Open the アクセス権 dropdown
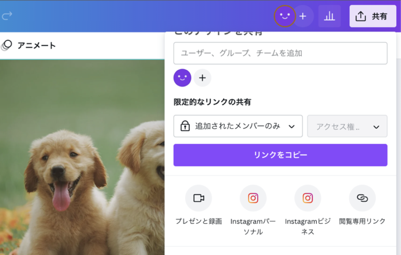 click(347, 126)
